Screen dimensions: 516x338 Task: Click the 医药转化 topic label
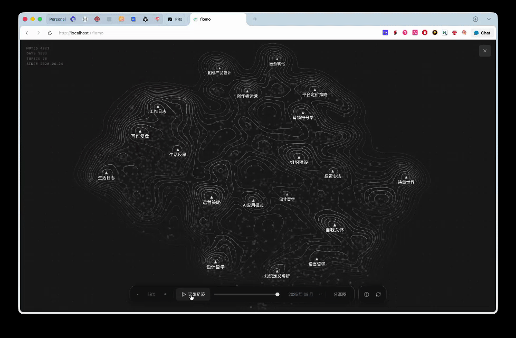point(277,64)
